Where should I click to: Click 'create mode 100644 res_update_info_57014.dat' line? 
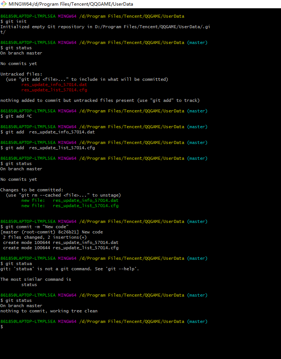coord(61,243)
